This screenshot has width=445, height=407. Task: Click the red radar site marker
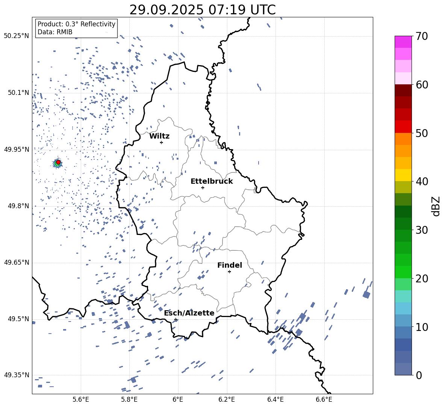click(58, 162)
